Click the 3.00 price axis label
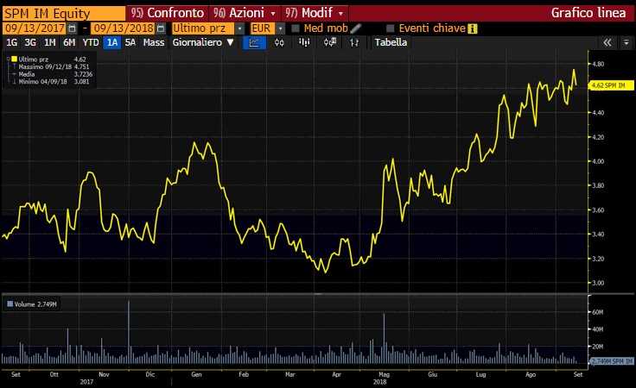The image size is (636, 388). click(x=598, y=283)
